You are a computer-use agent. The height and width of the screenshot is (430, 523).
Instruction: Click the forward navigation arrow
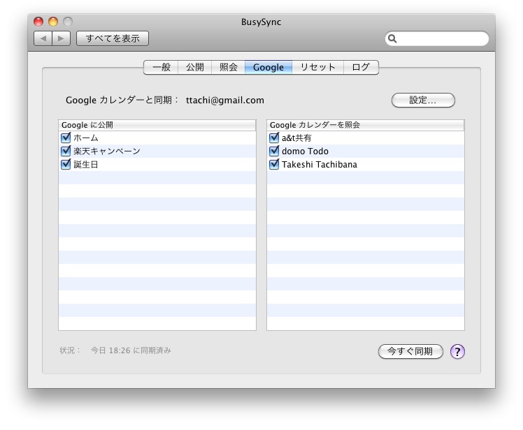61,38
